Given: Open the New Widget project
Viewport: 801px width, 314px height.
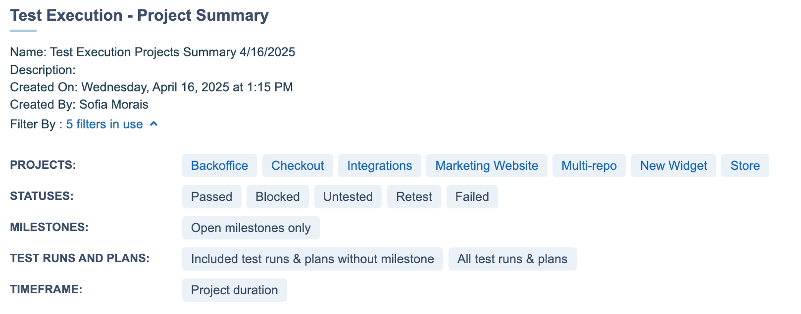Looking at the screenshot, I should coord(673,166).
